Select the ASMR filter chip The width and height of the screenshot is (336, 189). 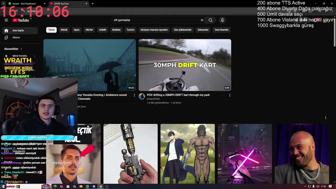103,30
